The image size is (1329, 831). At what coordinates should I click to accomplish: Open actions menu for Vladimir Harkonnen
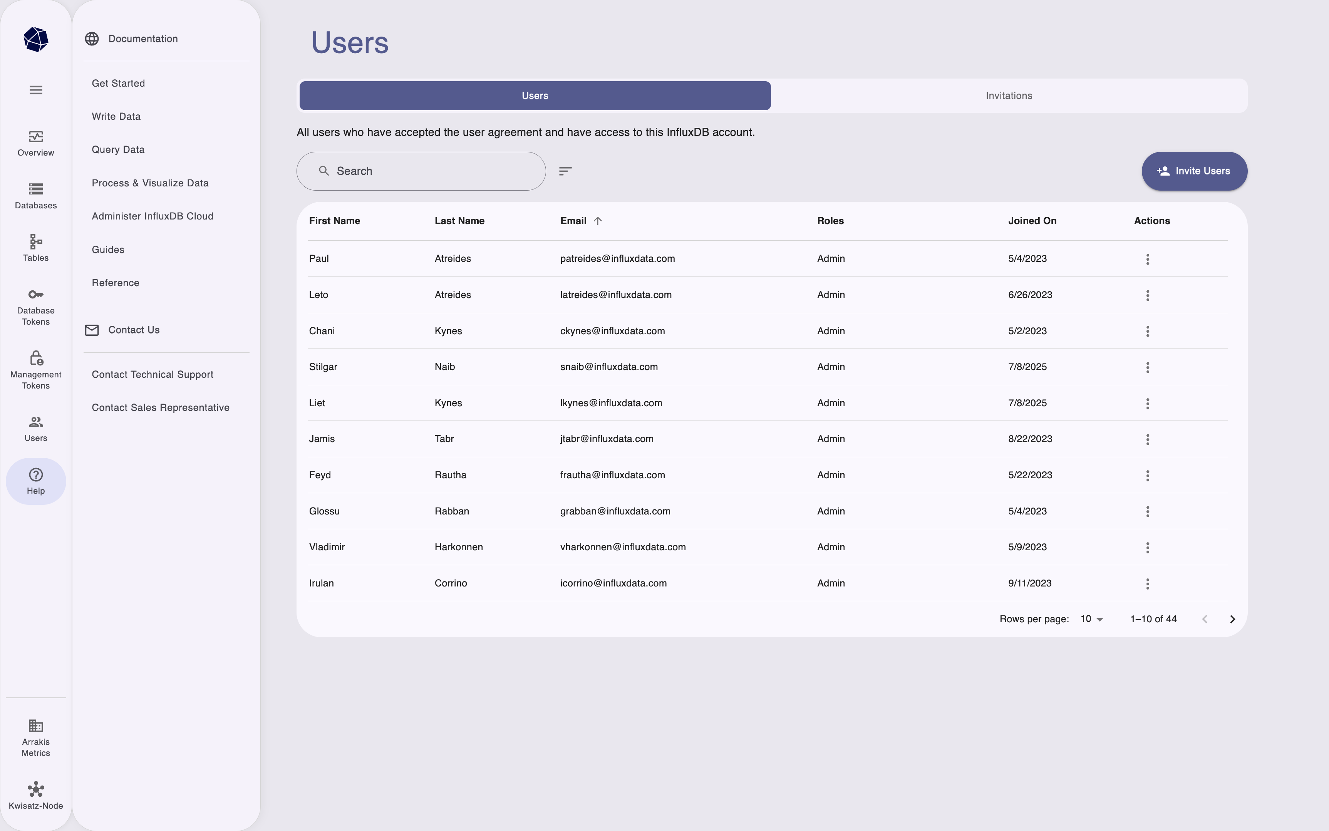coord(1148,548)
